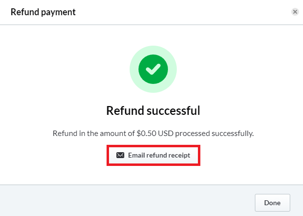The width and height of the screenshot is (303, 216).
Task: Select the Refund successful heading
Action: 153,110
